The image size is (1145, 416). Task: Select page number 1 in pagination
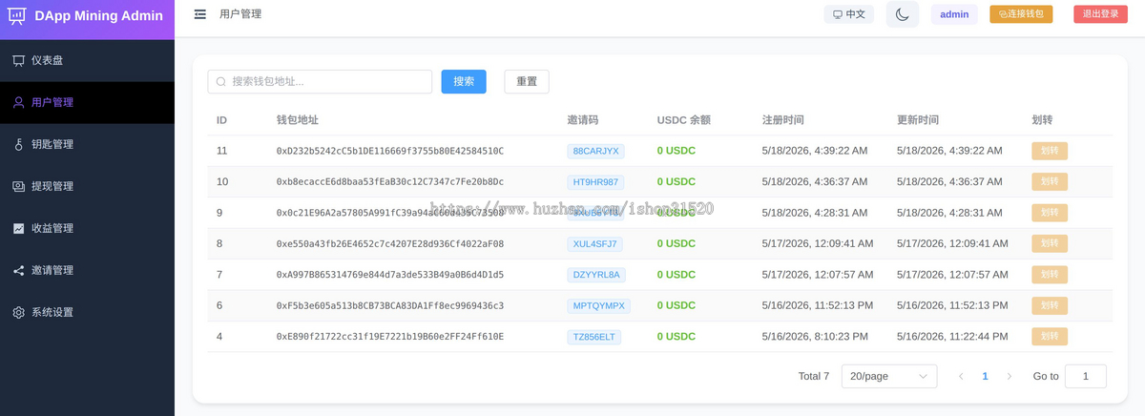coord(985,376)
